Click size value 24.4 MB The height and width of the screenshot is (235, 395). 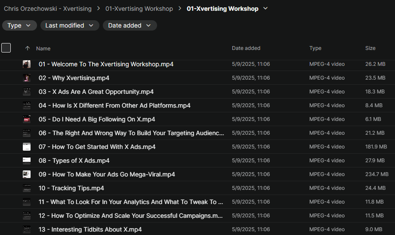click(375, 188)
